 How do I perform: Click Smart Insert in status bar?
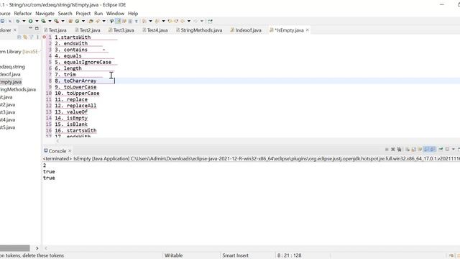(235, 255)
